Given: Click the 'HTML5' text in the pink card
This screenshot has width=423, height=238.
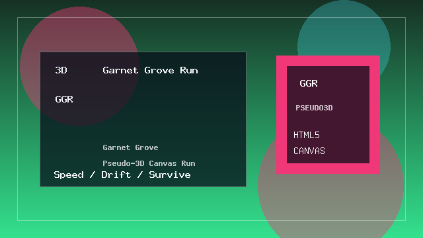Looking at the screenshot, I should click(307, 135).
